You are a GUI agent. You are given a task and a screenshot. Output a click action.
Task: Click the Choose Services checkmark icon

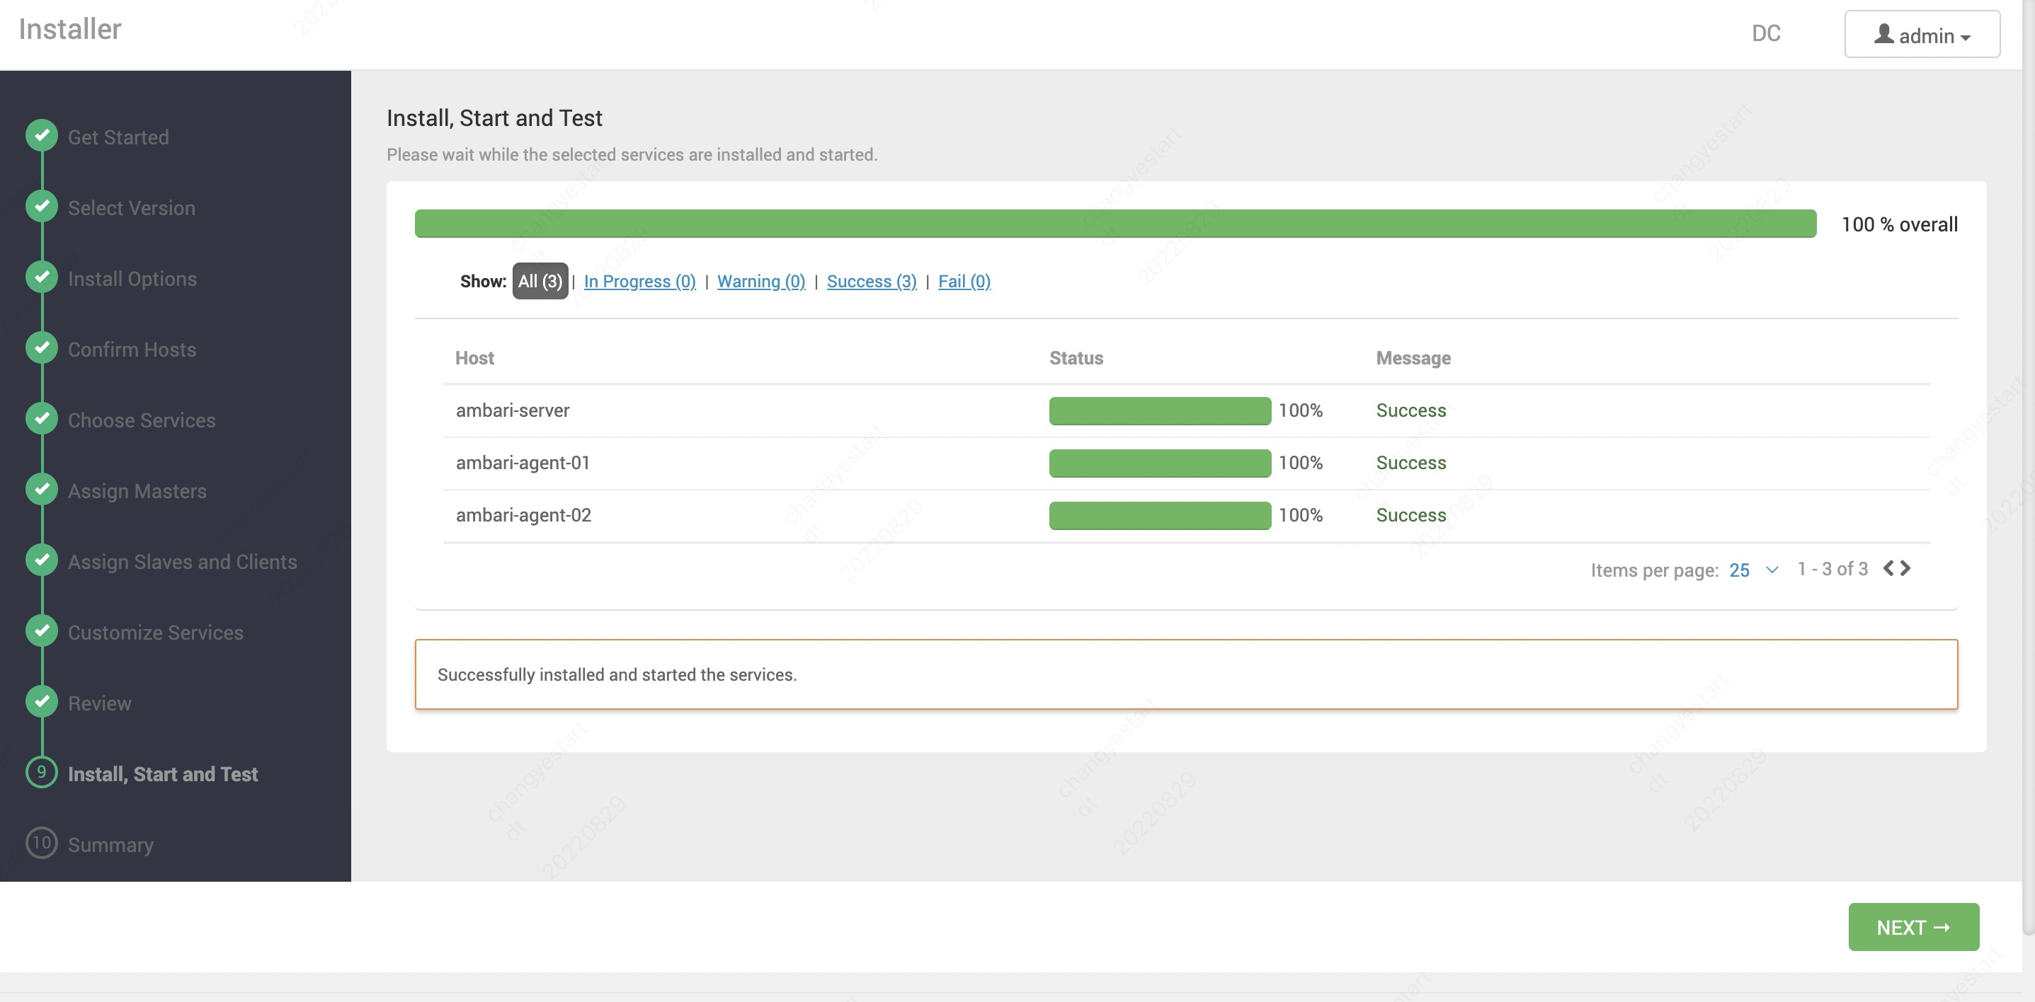point(42,420)
